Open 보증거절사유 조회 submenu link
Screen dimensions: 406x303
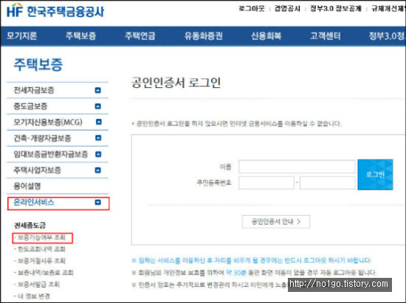click(x=41, y=261)
